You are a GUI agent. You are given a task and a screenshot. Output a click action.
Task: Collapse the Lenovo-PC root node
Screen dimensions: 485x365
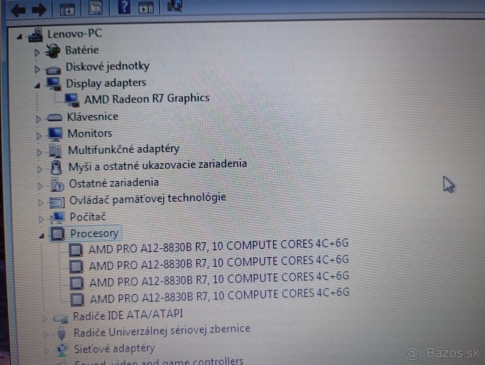coord(19,37)
